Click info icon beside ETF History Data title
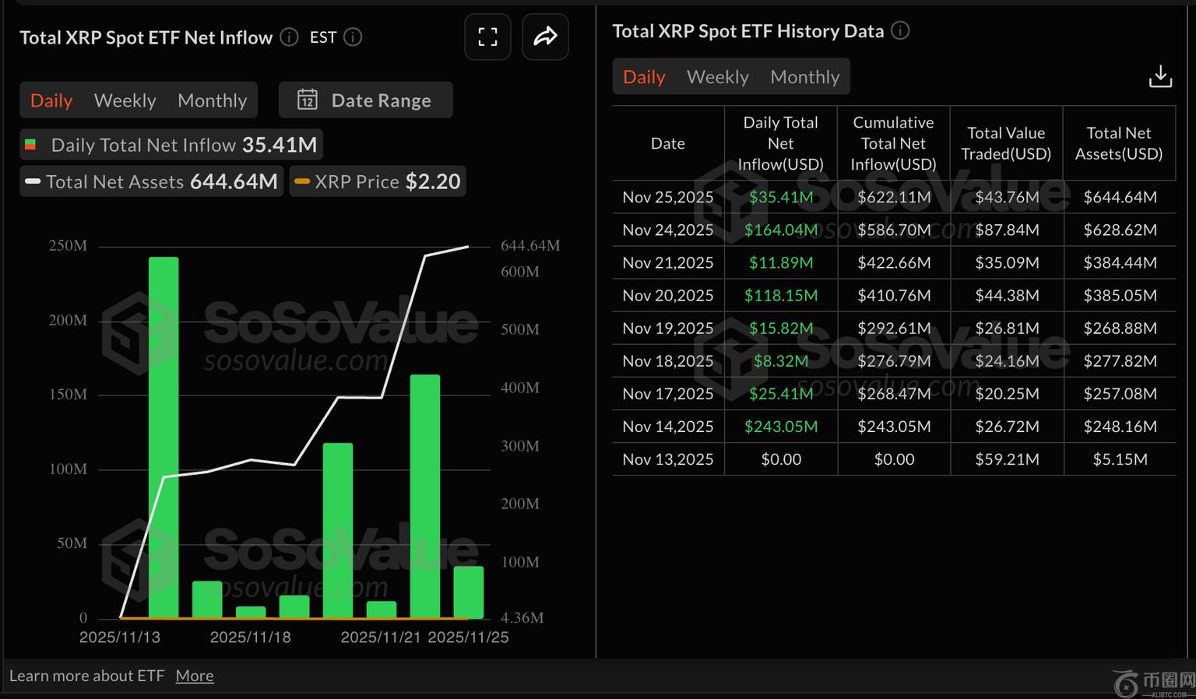Viewport: 1196px width, 699px height. tap(900, 31)
